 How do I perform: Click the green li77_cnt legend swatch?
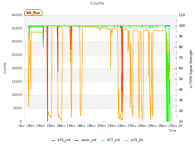103,141
